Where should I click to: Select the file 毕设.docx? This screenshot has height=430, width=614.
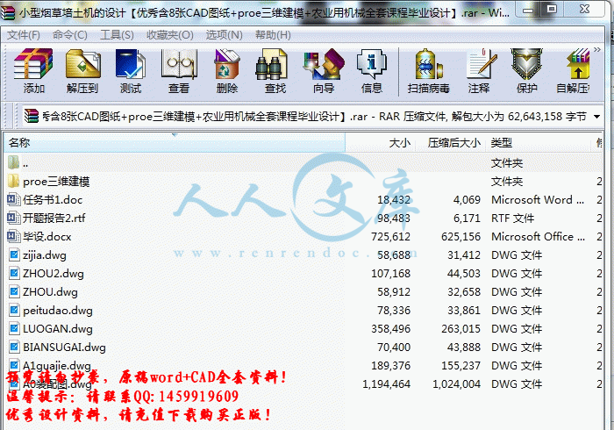[303, 237]
